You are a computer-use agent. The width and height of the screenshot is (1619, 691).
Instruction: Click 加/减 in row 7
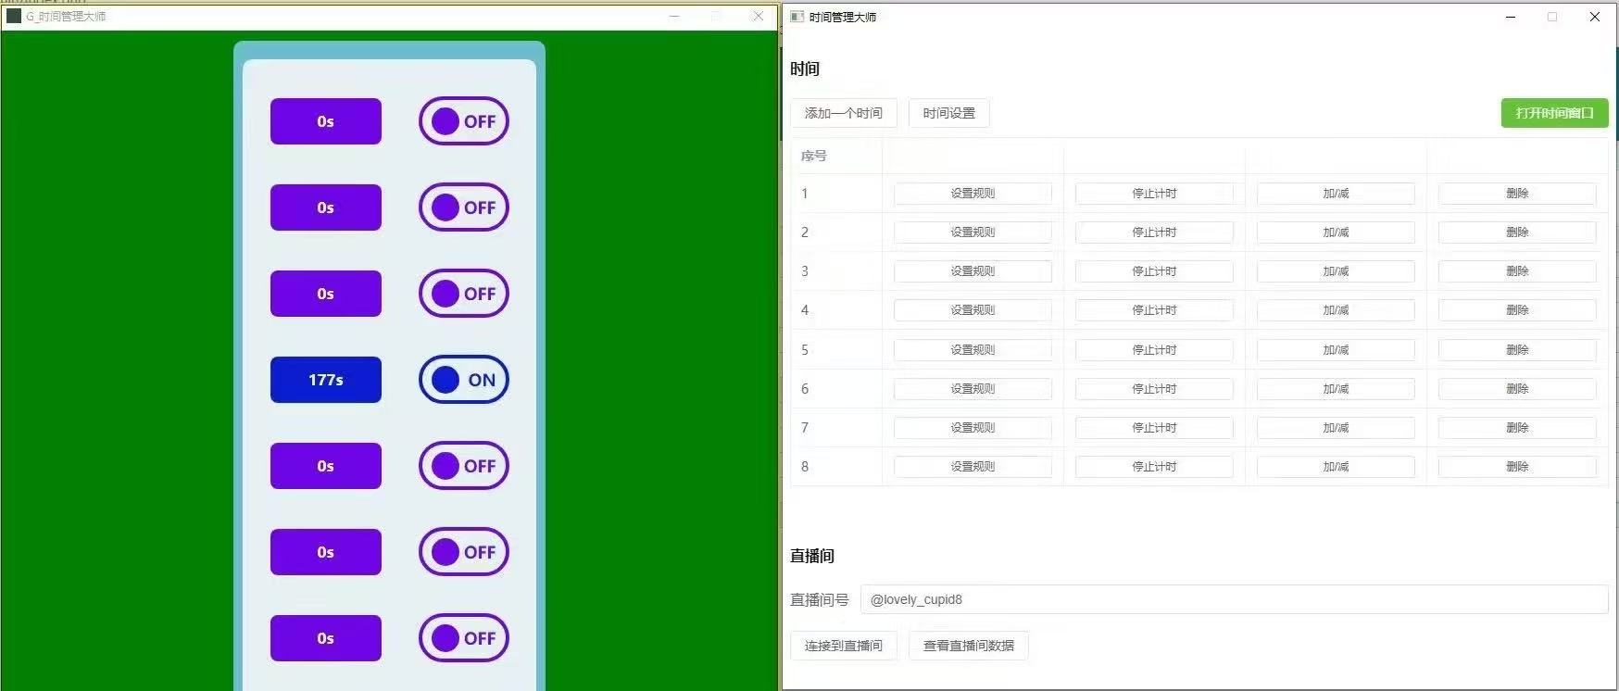1336,428
